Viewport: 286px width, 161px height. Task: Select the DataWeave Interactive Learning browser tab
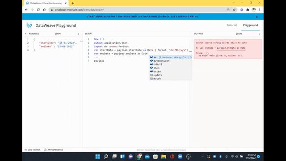pyautogui.click(x=46, y=3)
